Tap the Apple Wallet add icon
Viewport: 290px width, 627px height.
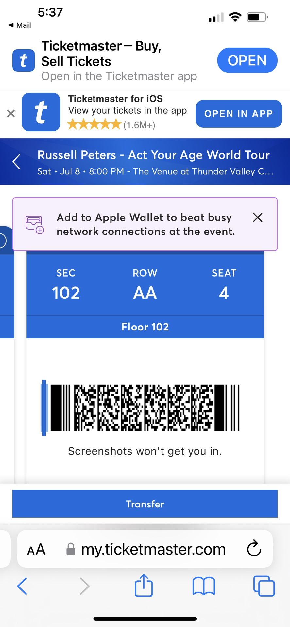point(35,225)
